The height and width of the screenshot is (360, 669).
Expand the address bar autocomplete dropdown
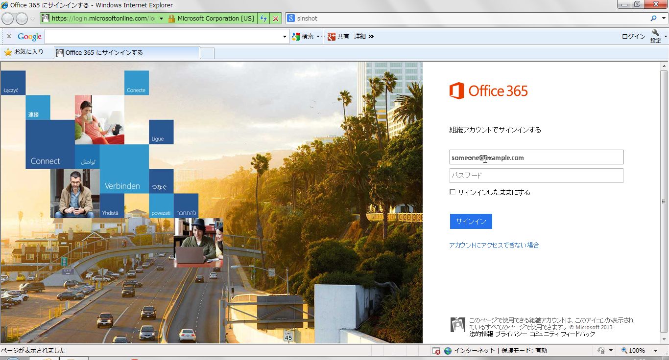161,19
